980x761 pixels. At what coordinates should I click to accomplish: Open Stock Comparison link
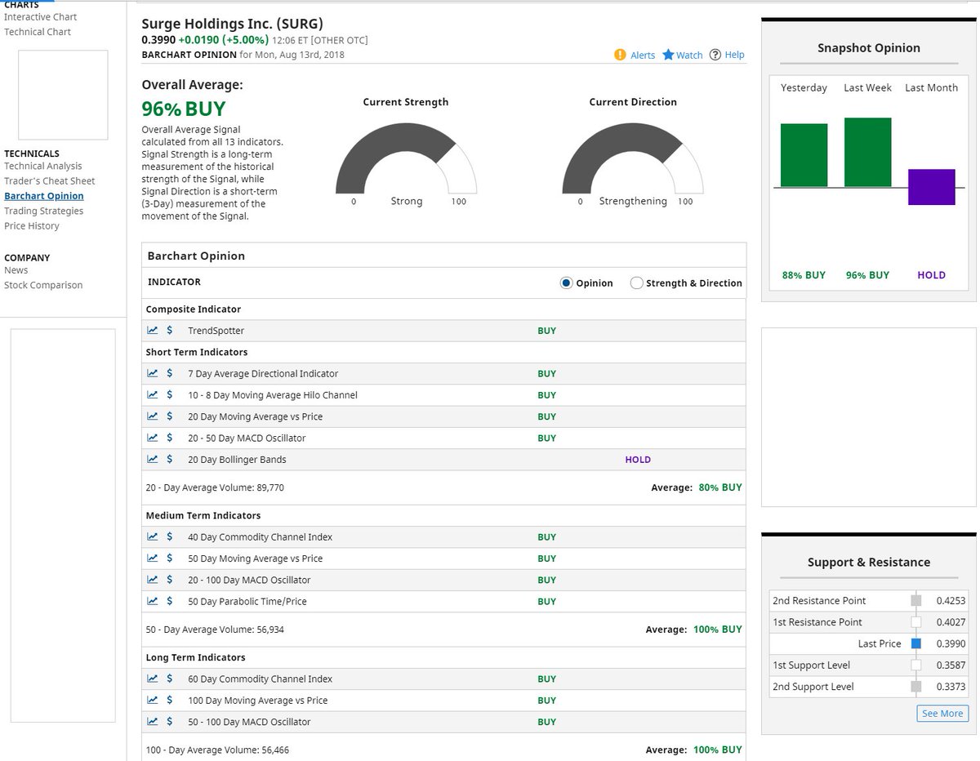[43, 285]
